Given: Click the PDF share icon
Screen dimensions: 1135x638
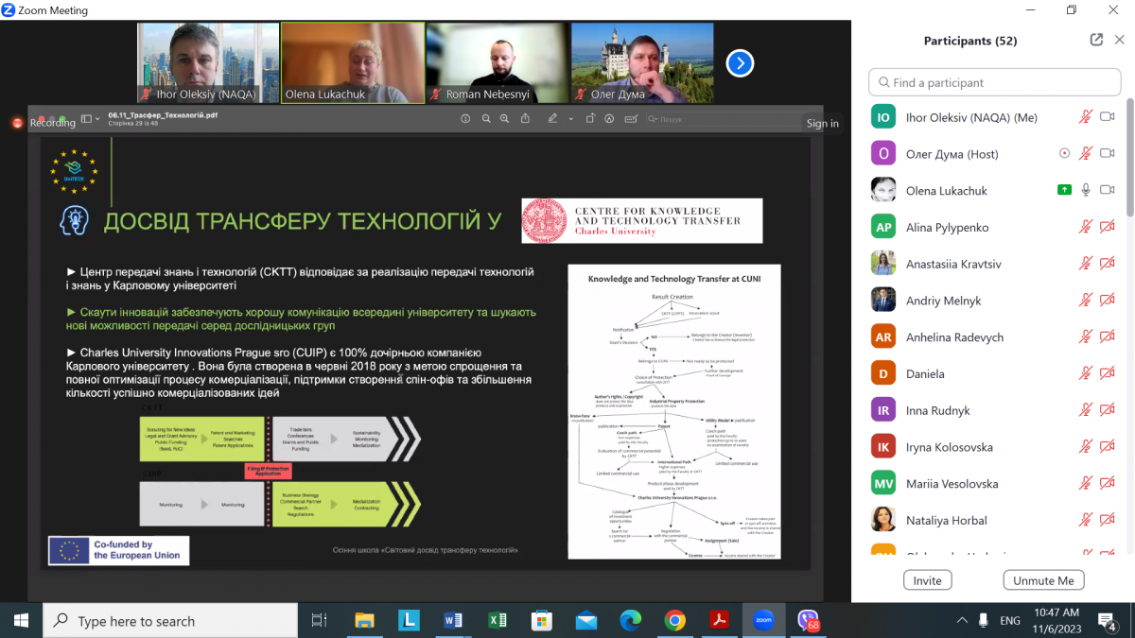Looking at the screenshot, I should [527, 119].
